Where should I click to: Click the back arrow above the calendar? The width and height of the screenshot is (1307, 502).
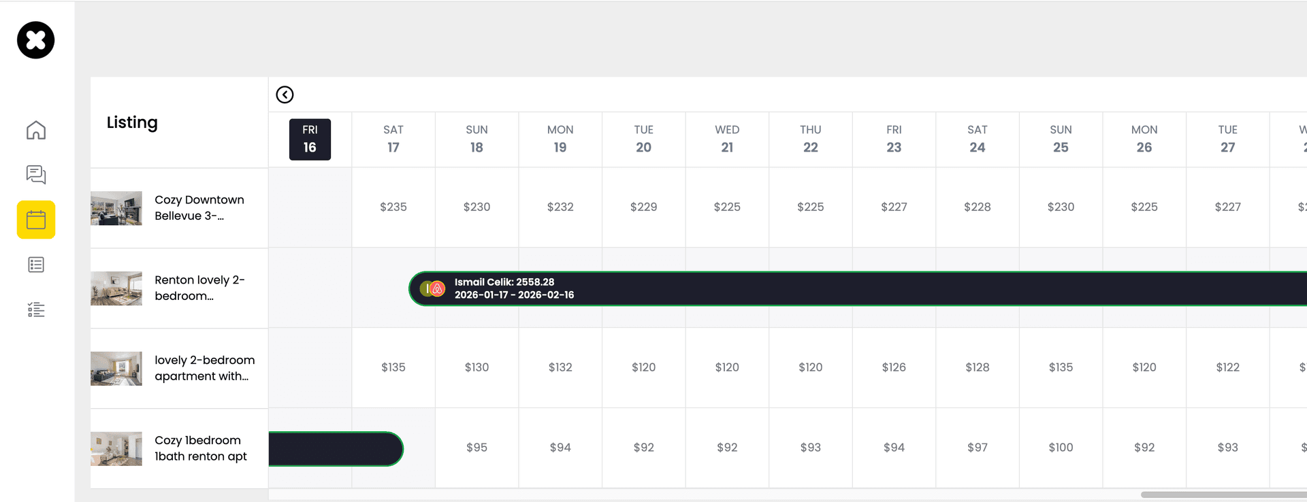point(285,95)
